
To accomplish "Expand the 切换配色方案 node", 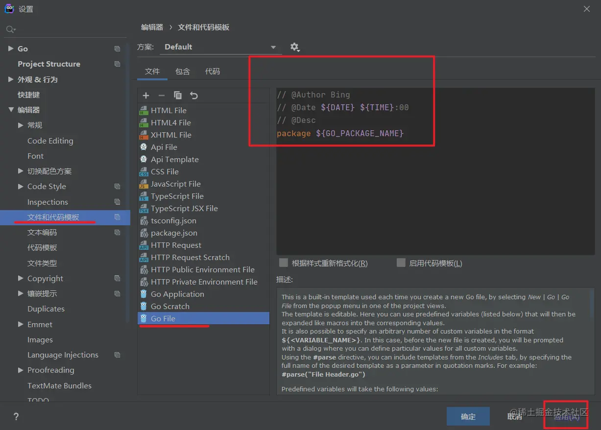I will click(21, 171).
